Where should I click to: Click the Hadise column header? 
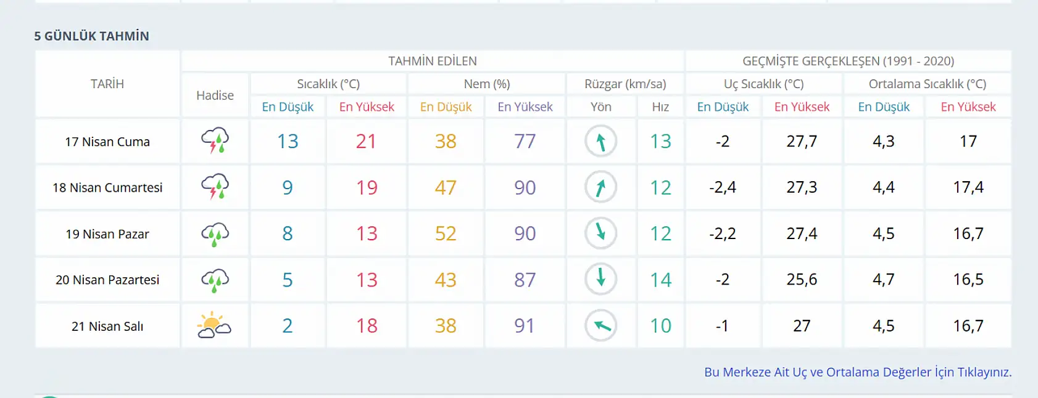point(215,95)
